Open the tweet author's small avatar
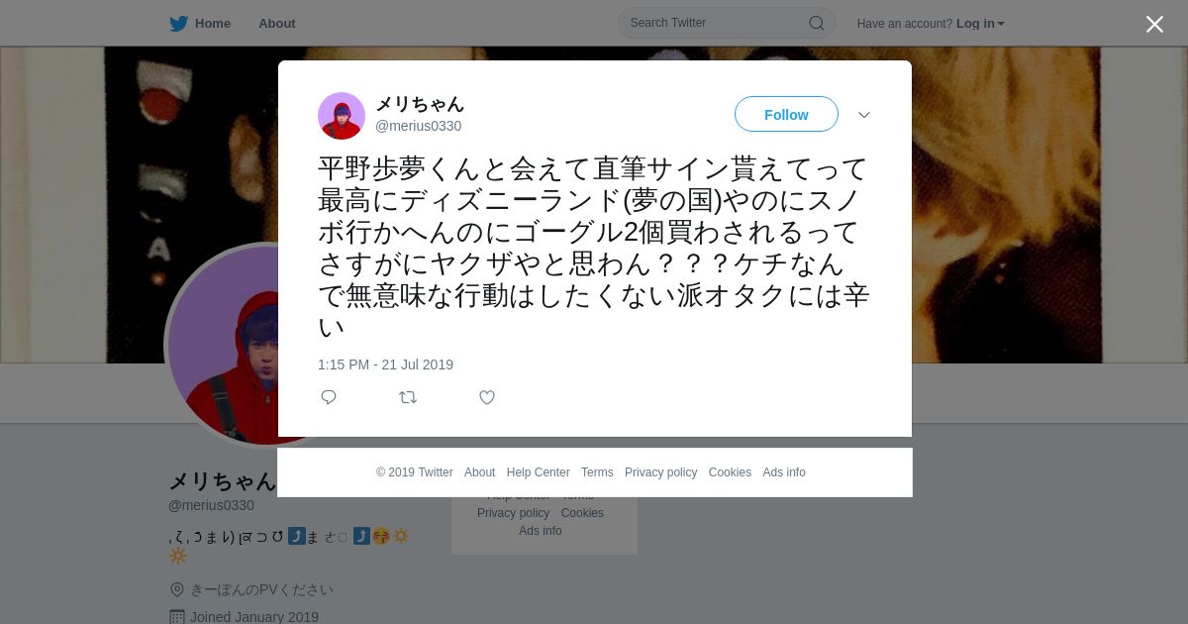 click(342, 116)
